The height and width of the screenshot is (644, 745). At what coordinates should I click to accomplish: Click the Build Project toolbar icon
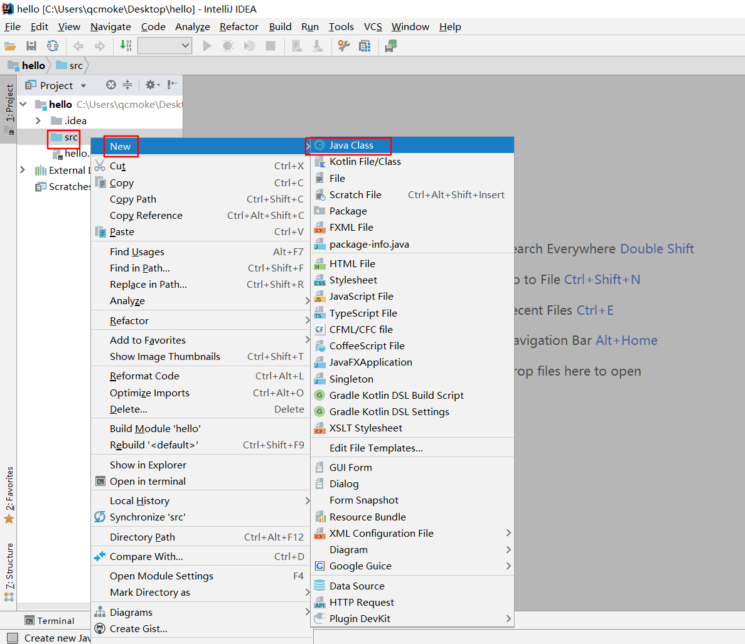tap(126, 46)
